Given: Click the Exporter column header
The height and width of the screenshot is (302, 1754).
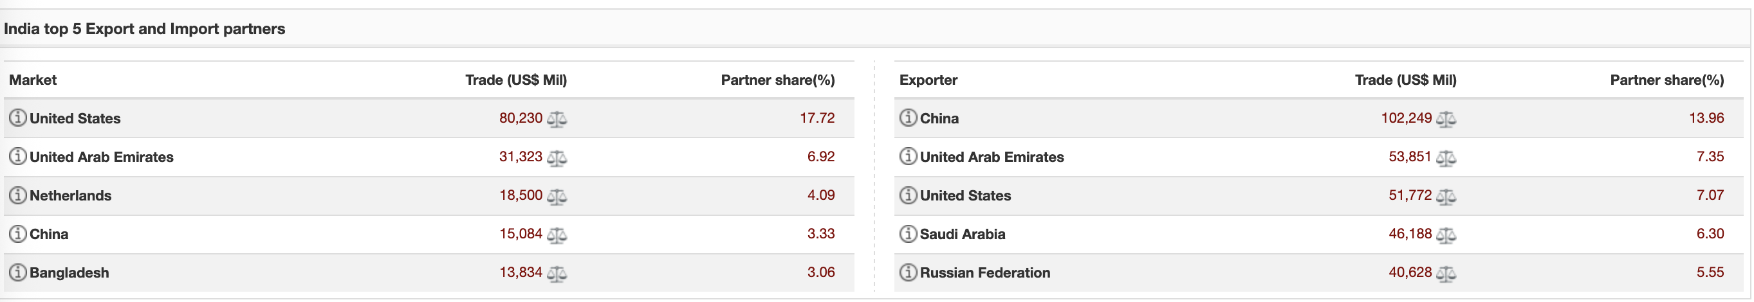Looking at the screenshot, I should click(928, 80).
